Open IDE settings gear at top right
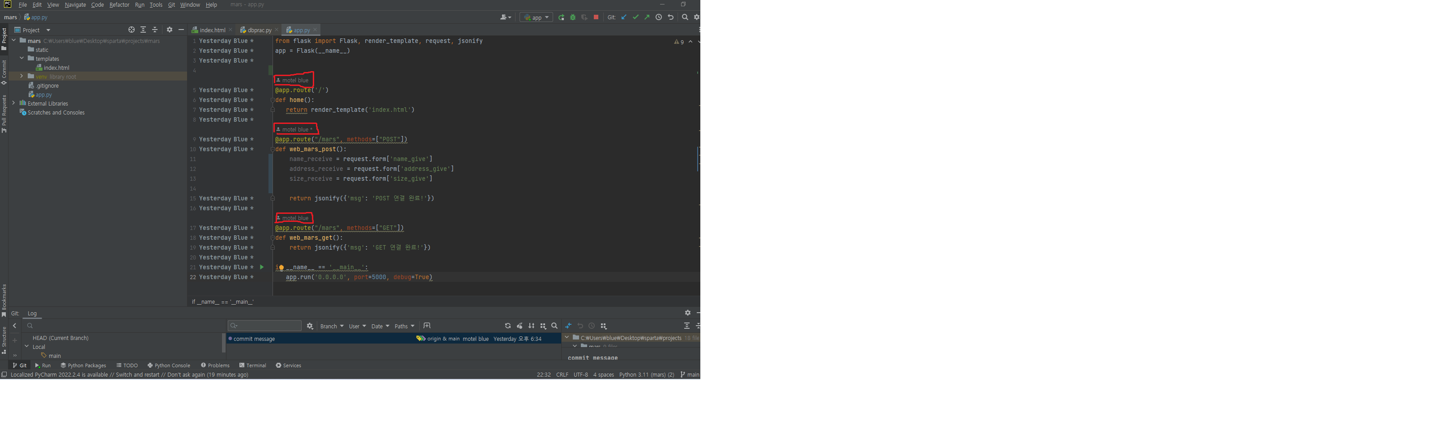1432x433 pixels. [697, 17]
